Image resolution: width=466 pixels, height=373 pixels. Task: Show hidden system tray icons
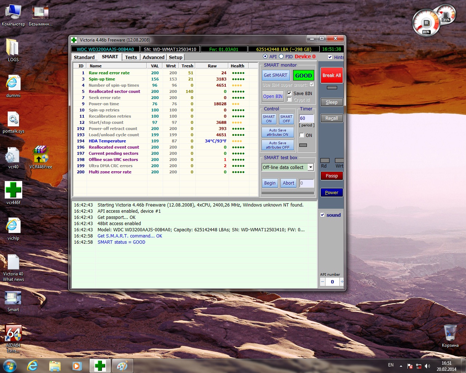pos(401,366)
